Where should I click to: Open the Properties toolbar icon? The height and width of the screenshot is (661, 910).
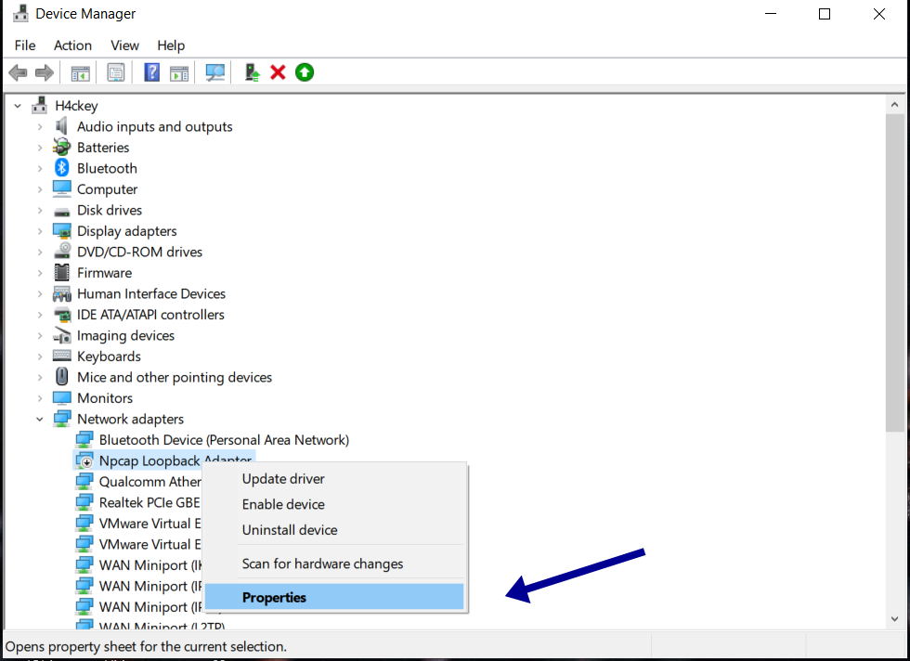115,71
